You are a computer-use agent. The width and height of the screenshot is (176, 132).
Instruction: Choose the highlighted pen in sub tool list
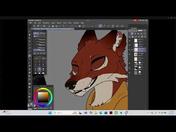point(39,50)
